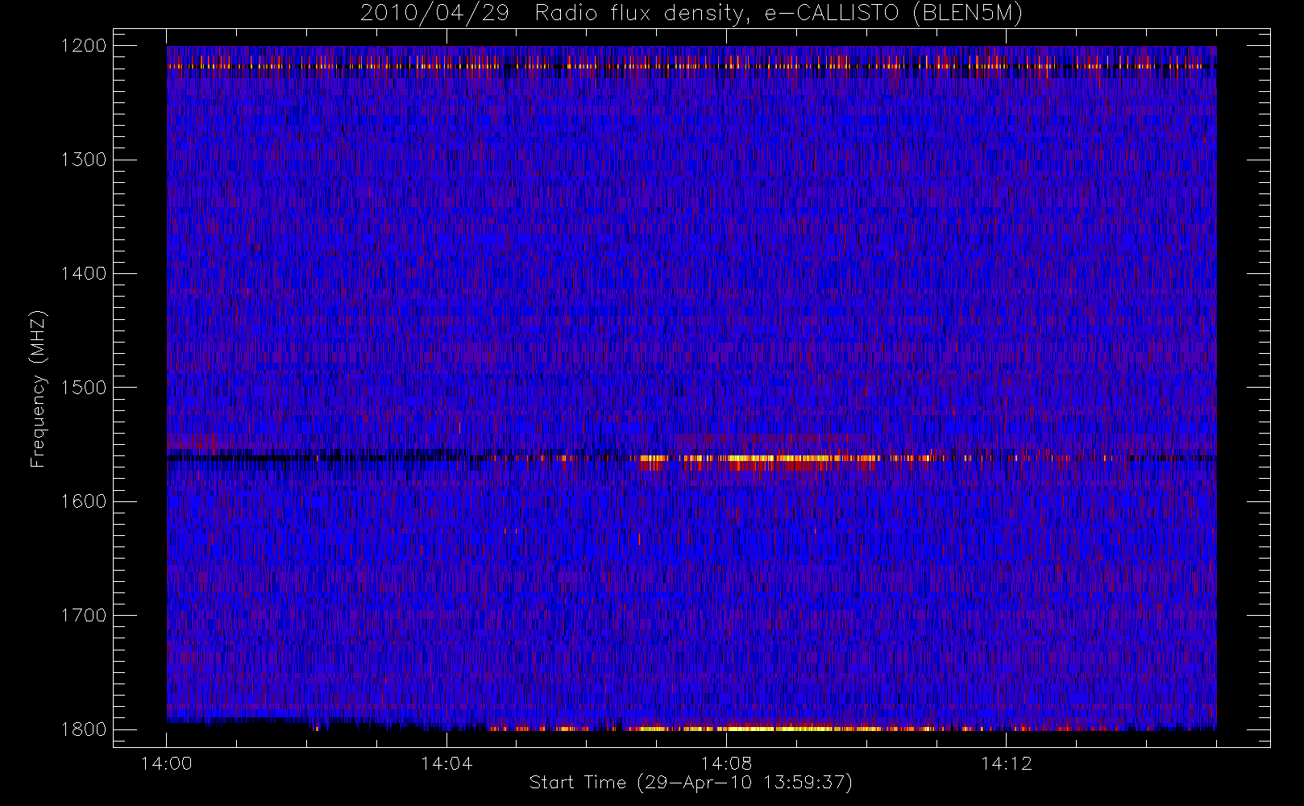Click the 14:04 time tick label
1304x806 pixels.
[x=446, y=763]
